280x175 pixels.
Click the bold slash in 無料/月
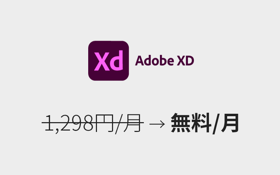click(x=216, y=124)
